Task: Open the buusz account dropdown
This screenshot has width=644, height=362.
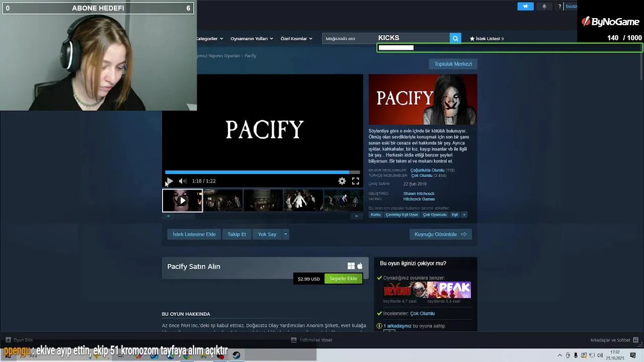Action: 572,7
